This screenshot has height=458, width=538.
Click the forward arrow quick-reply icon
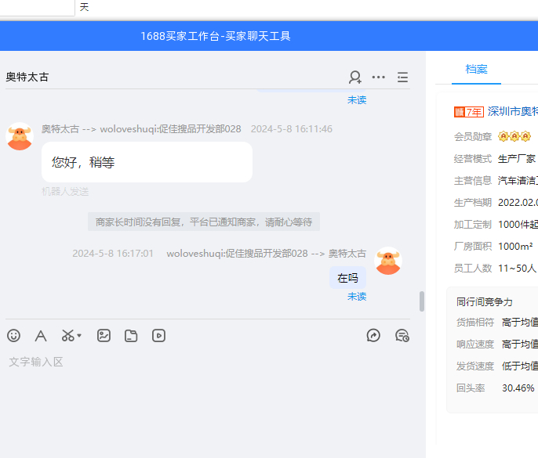point(373,336)
